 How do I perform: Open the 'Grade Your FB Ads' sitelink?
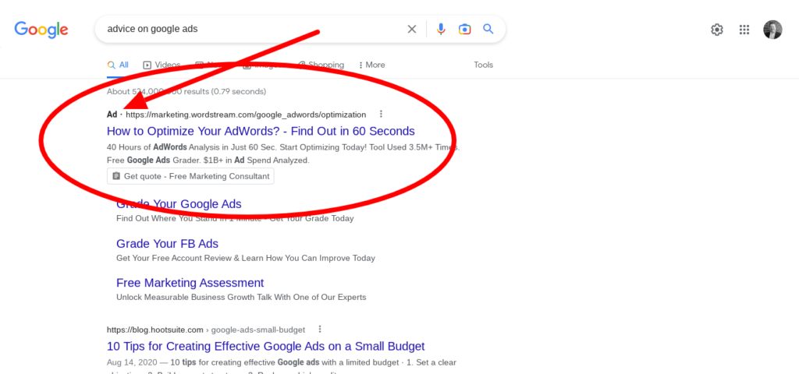point(167,244)
